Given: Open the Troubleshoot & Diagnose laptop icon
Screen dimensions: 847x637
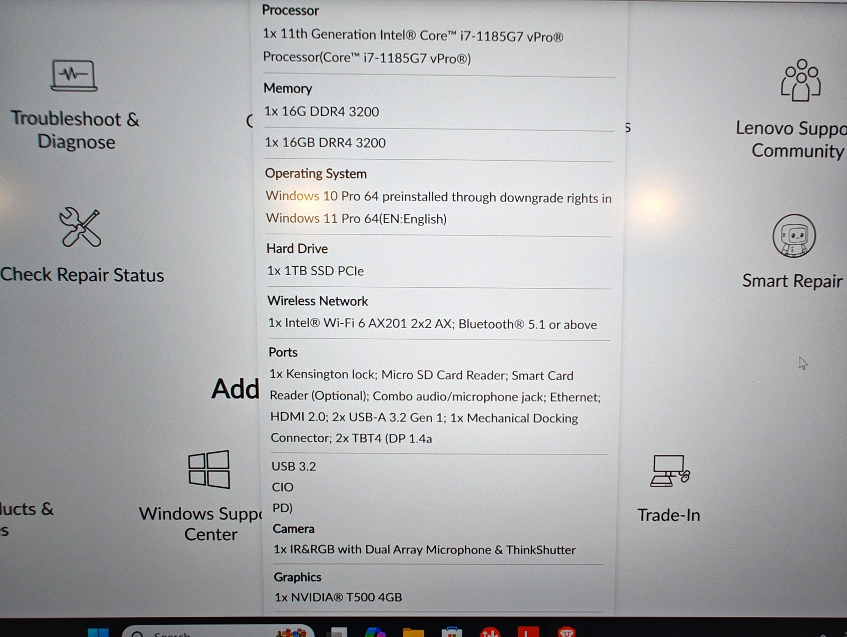Looking at the screenshot, I should (x=74, y=76).
